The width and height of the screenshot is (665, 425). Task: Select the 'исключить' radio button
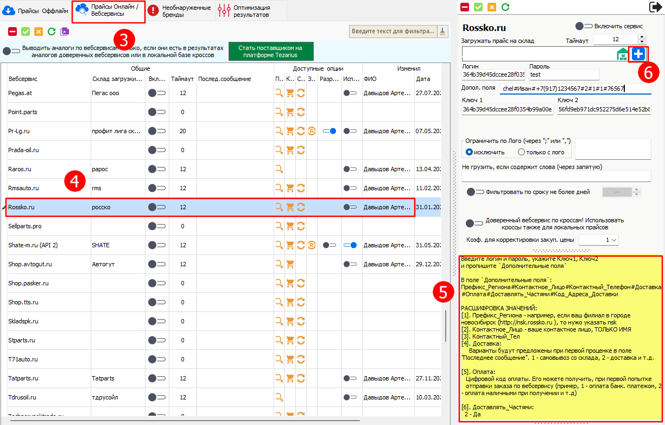point(470,152)
